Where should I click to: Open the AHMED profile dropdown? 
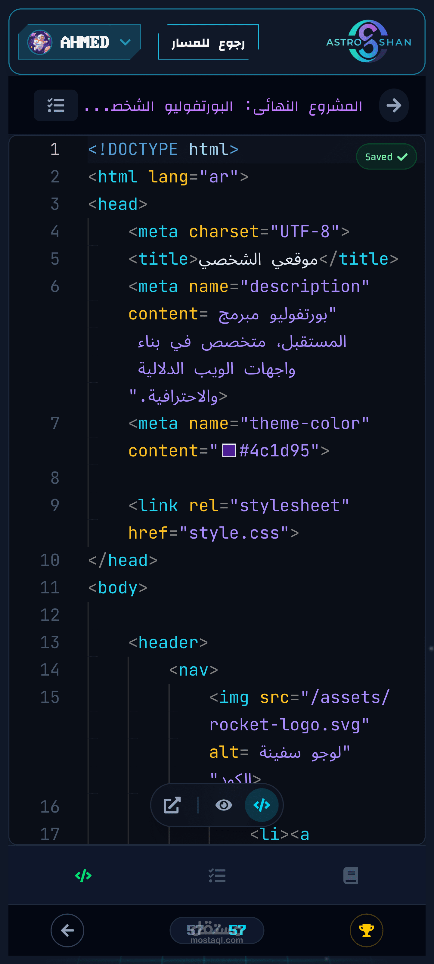coord(125,42)
